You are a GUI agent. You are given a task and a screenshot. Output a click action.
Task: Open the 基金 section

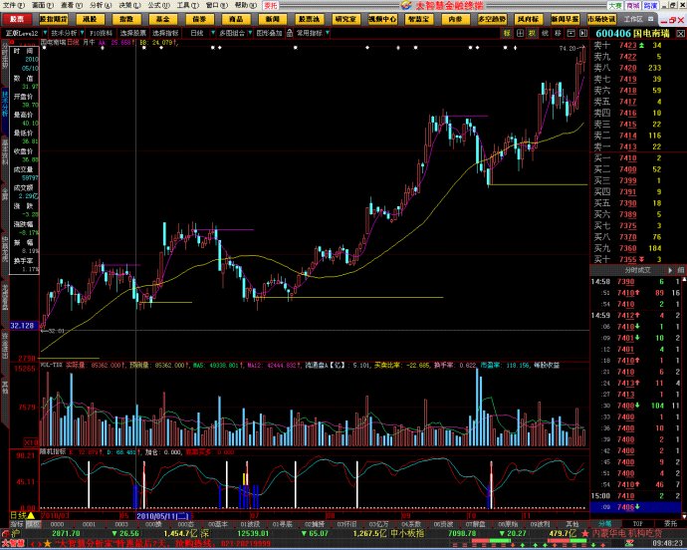tap(163, 19)
